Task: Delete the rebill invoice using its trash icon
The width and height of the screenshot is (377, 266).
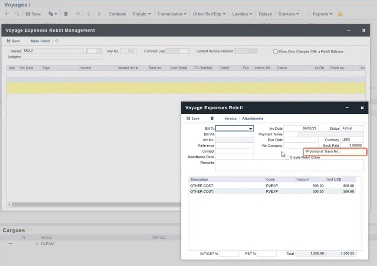Action: tap(212, 118)
